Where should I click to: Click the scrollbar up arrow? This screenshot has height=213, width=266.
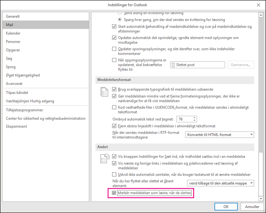[x=261, y=15]
